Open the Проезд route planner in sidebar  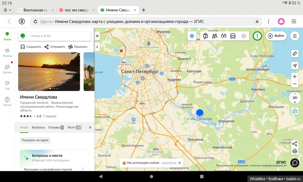tap(7, 52)
